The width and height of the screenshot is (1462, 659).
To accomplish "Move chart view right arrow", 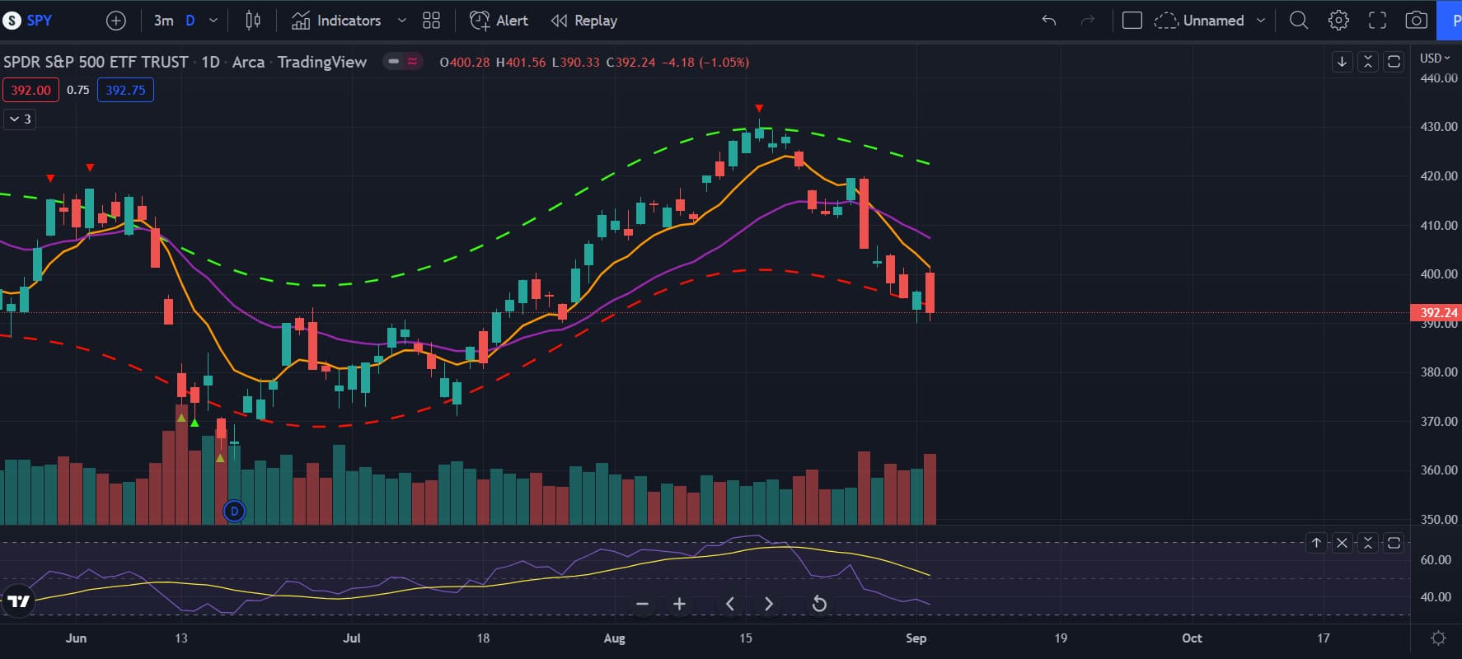I will (x=768, y=604).
